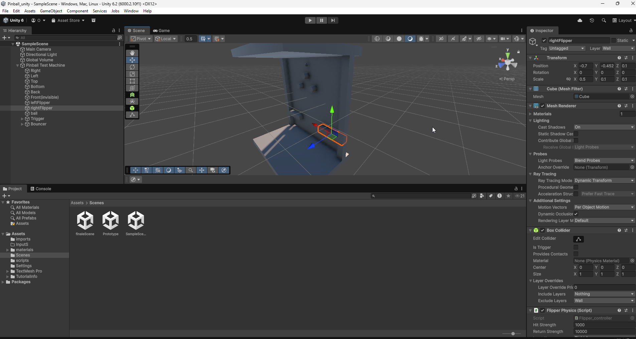Disable the Mesh Renderer component checkbox
The image size is (636, 339).
(x=542, y=106)
